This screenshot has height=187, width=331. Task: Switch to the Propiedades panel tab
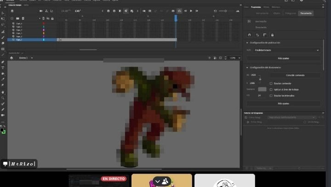pos(256,7)
